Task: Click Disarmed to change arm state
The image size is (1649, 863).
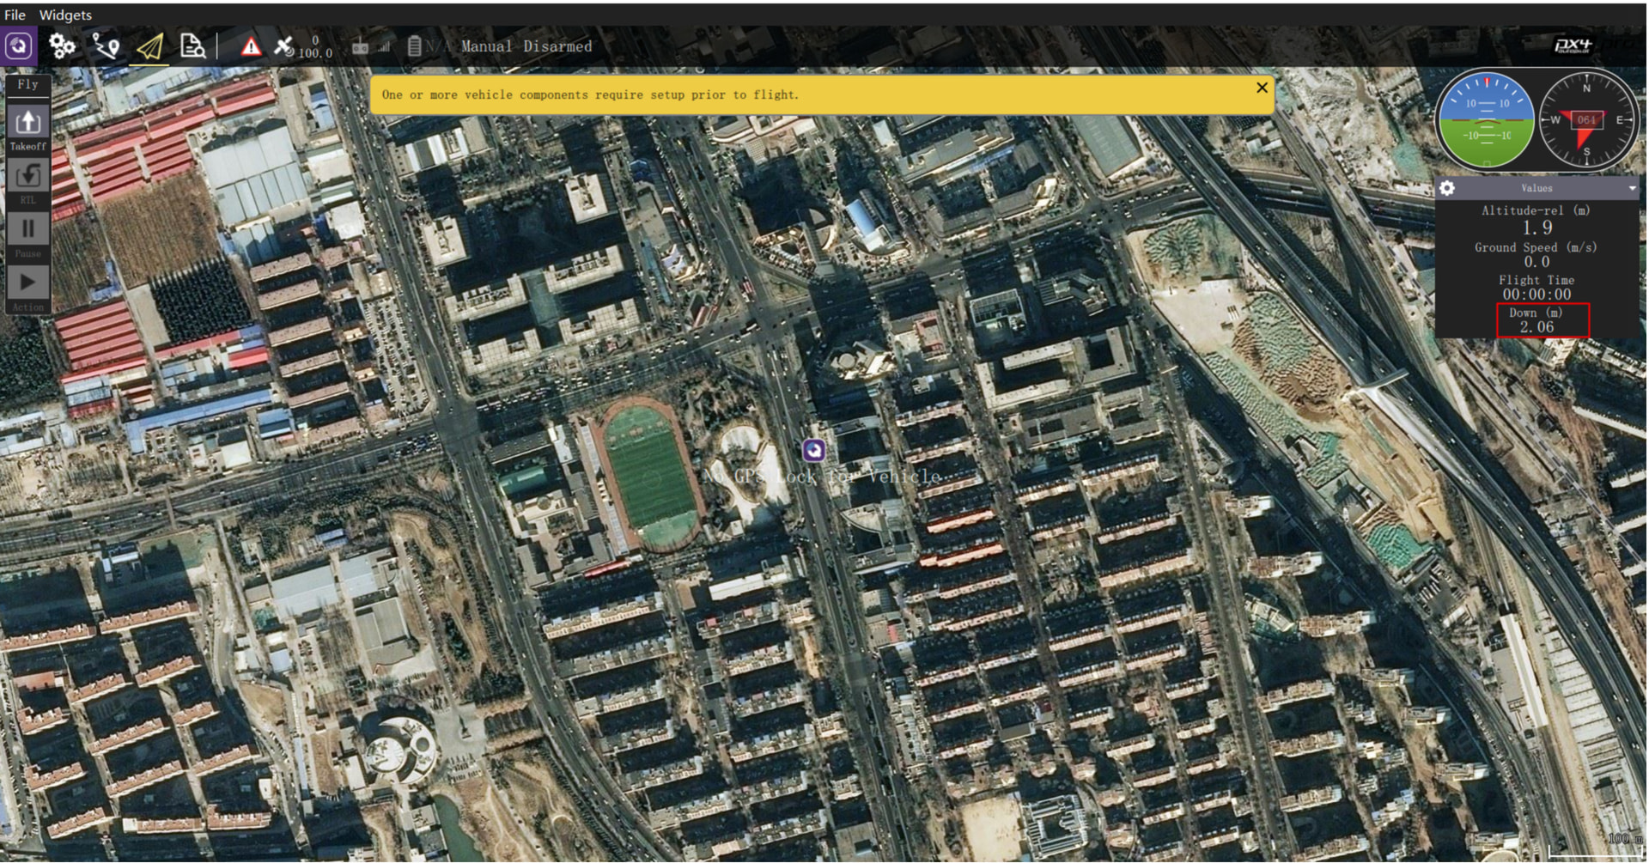Action: pyautogui.click(x=557, y=46)
